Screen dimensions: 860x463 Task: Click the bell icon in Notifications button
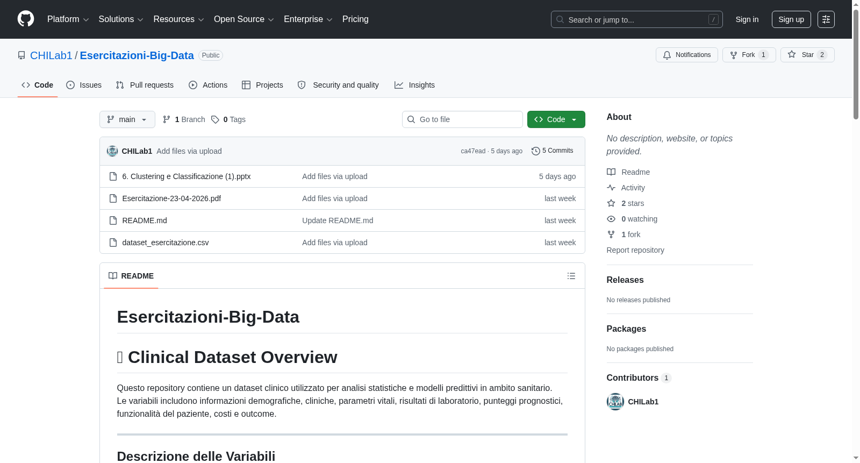pos(667,55)
